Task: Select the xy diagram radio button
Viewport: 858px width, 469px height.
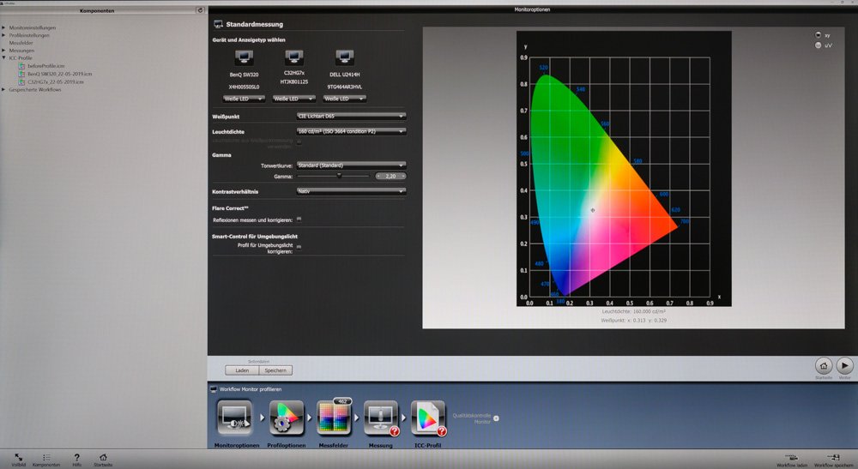Action: (816, 35)
